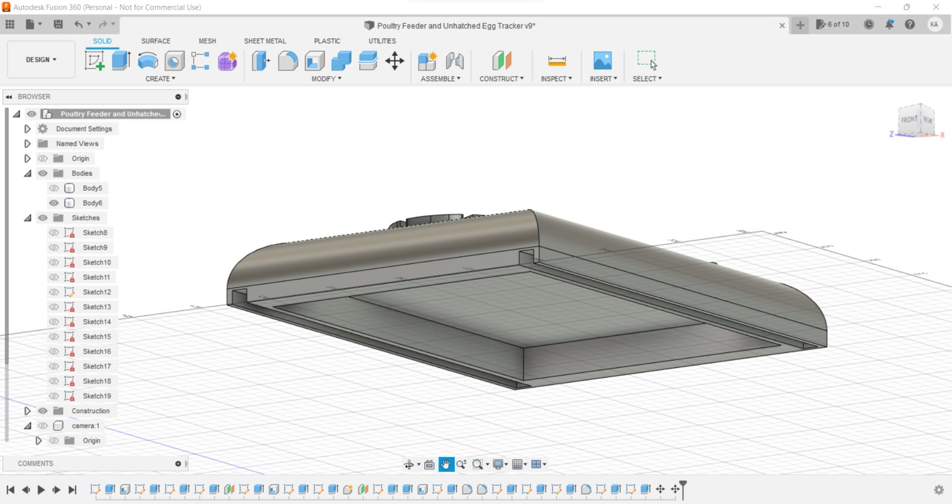Select the Revolve tool
This screenshot has height=504, width=952.
point(148,61)
